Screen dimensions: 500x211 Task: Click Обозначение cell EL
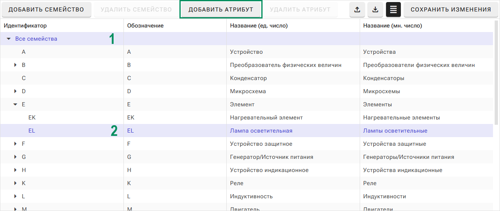[x=130, y=131]
